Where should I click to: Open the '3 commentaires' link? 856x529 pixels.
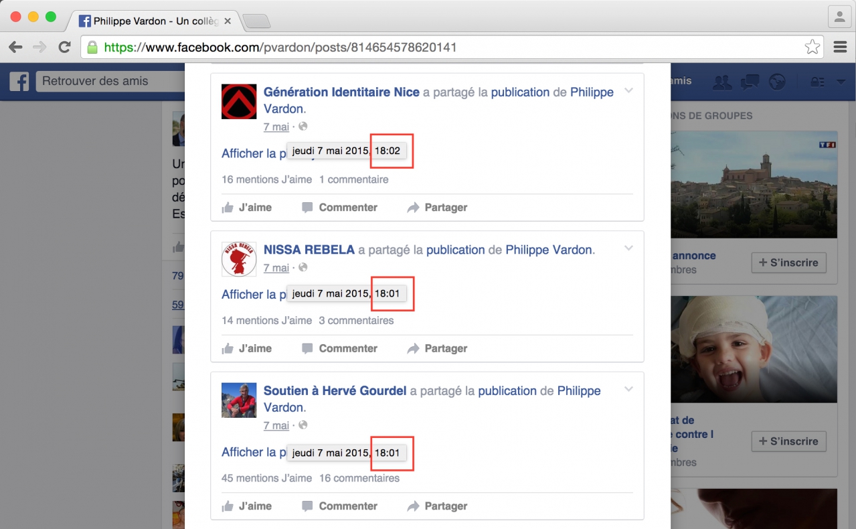[x=356, y=320]
